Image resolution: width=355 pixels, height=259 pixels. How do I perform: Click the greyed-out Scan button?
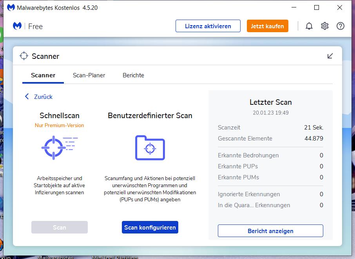coord(59,227)
